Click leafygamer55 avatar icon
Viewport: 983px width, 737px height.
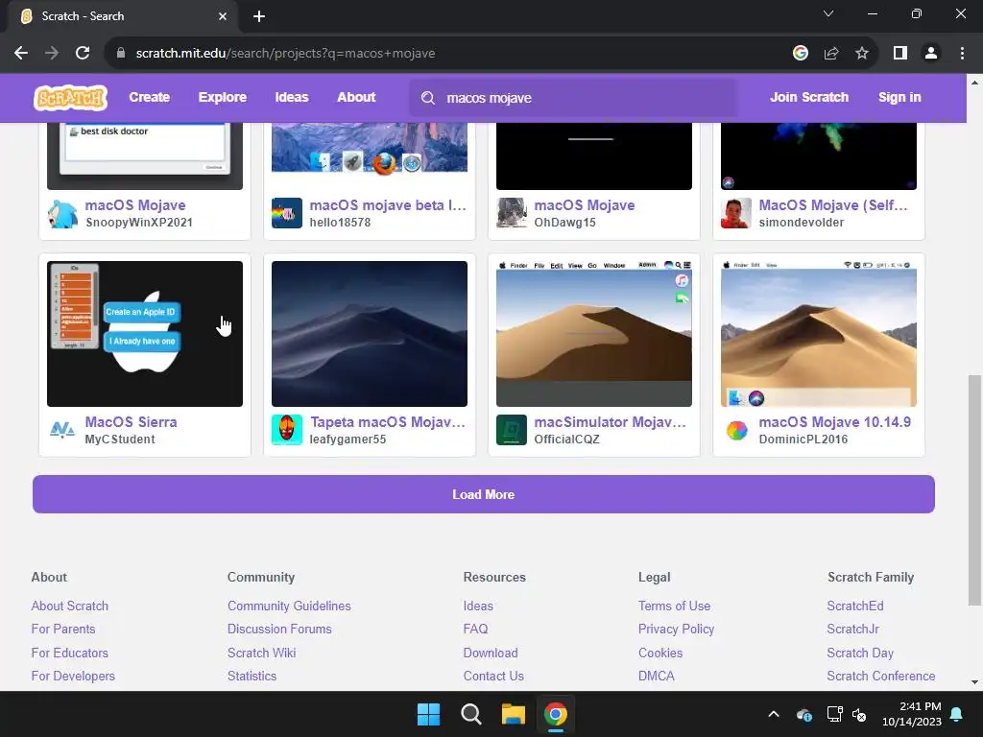[287, 430]
